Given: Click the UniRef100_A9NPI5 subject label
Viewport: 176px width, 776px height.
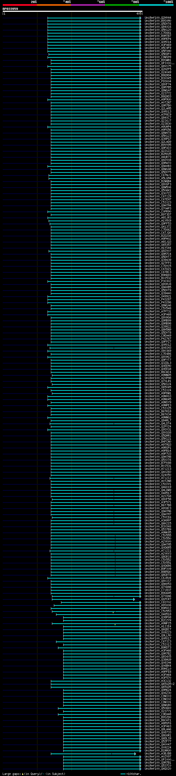Looking at the screenshot, I should pyautogui.click(x=158, y=623).
